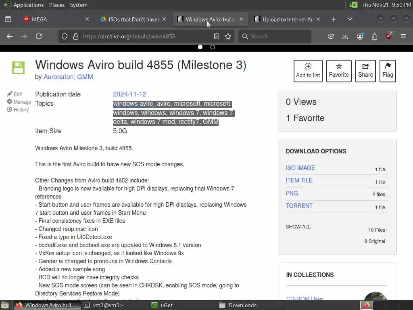Open the ITEM TILE download option
The width and height of the screenshot is (413, 310).
(x=299, y=180)
